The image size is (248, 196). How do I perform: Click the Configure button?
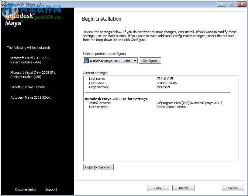[x=150, y=61]
